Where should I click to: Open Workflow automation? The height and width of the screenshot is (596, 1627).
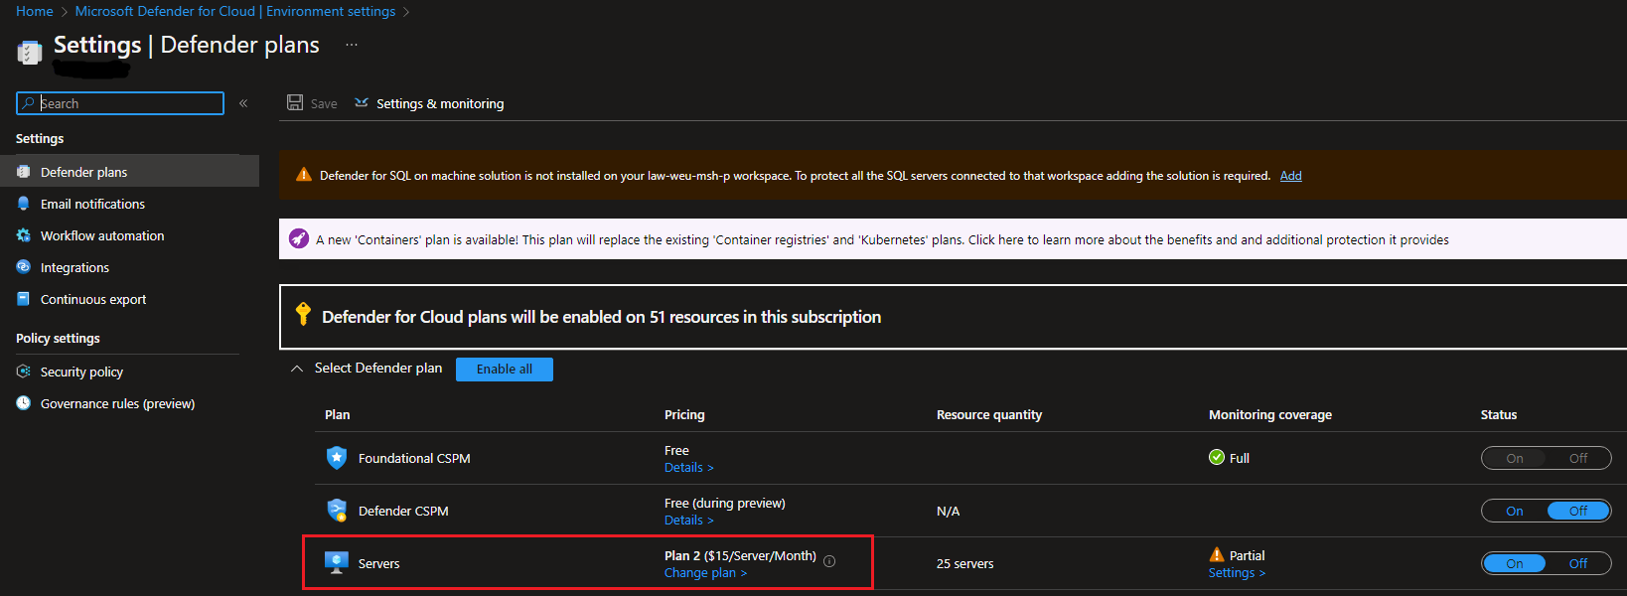tap(102, 235)
